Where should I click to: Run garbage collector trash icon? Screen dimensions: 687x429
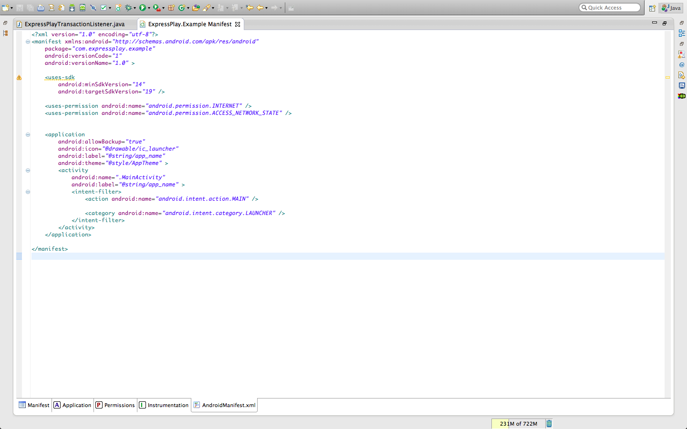(549, 423)
